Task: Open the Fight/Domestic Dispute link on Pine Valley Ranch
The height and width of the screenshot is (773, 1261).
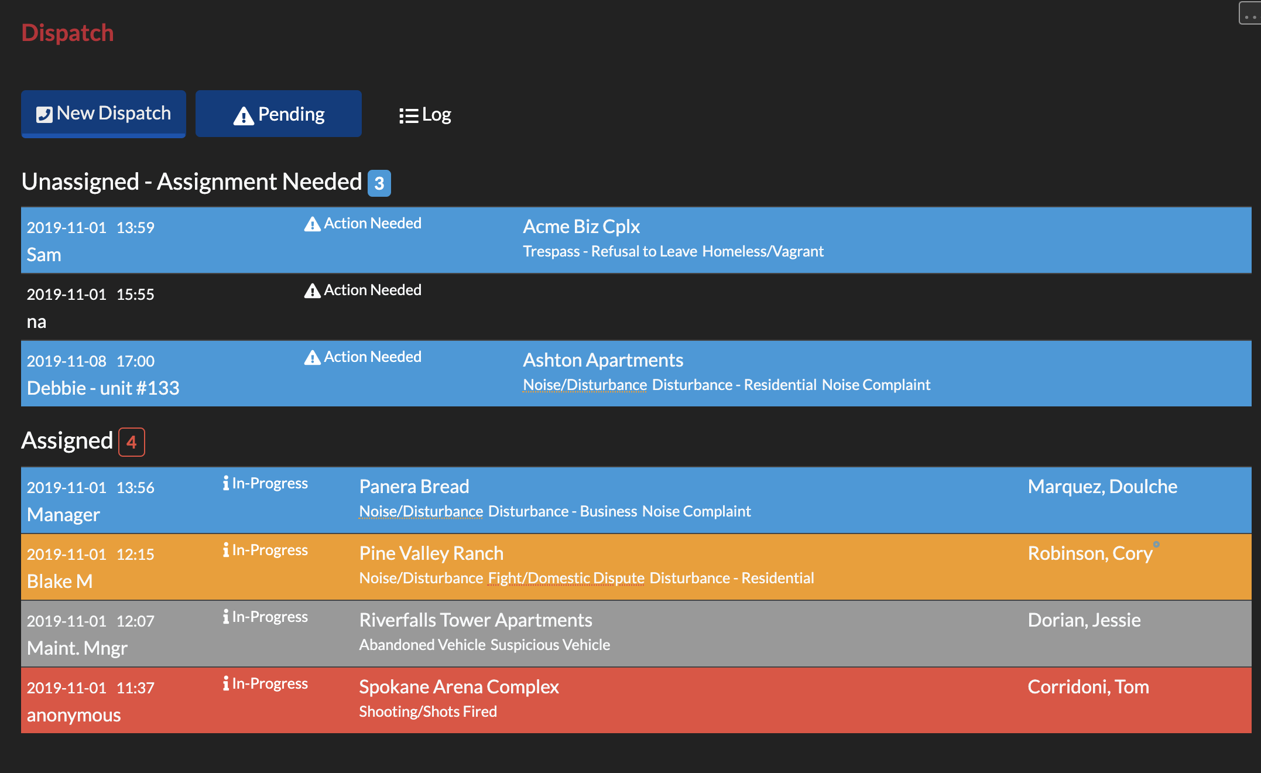Action: click(566, 578)
